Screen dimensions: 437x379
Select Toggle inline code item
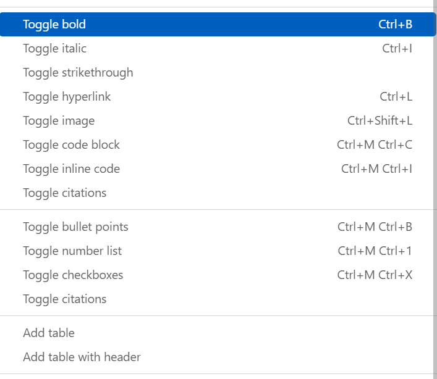pos(71,169)
